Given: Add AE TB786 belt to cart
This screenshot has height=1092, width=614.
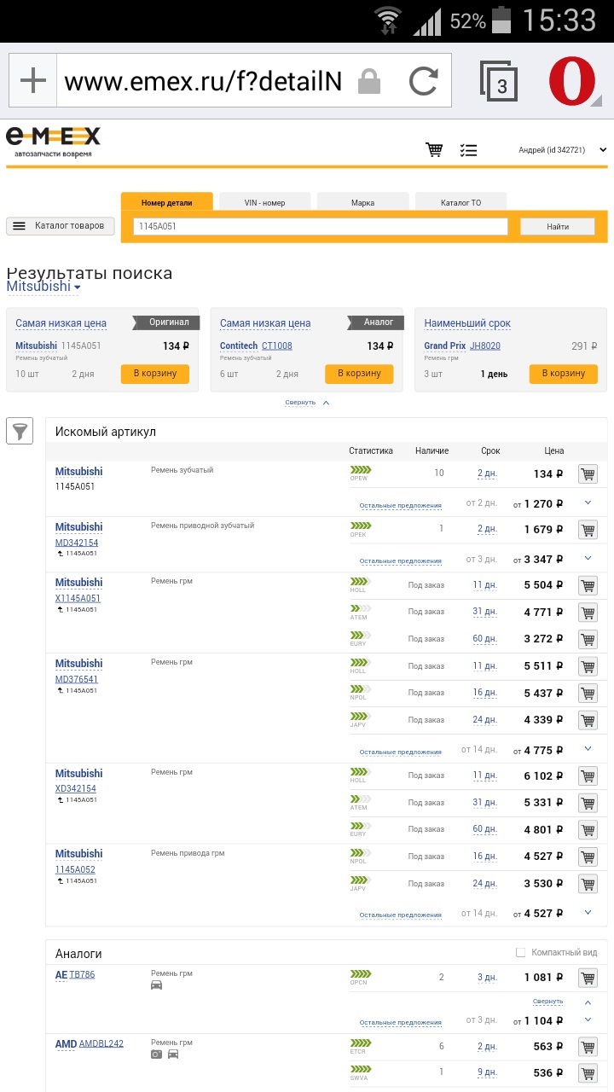Looking at the screenshot, I should [588, 978].
